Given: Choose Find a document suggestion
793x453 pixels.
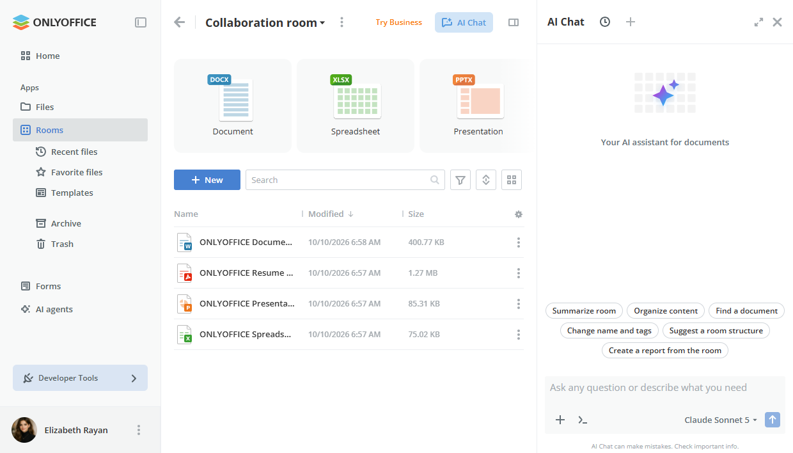Looking at the screenshot, I should pos(746,311).
